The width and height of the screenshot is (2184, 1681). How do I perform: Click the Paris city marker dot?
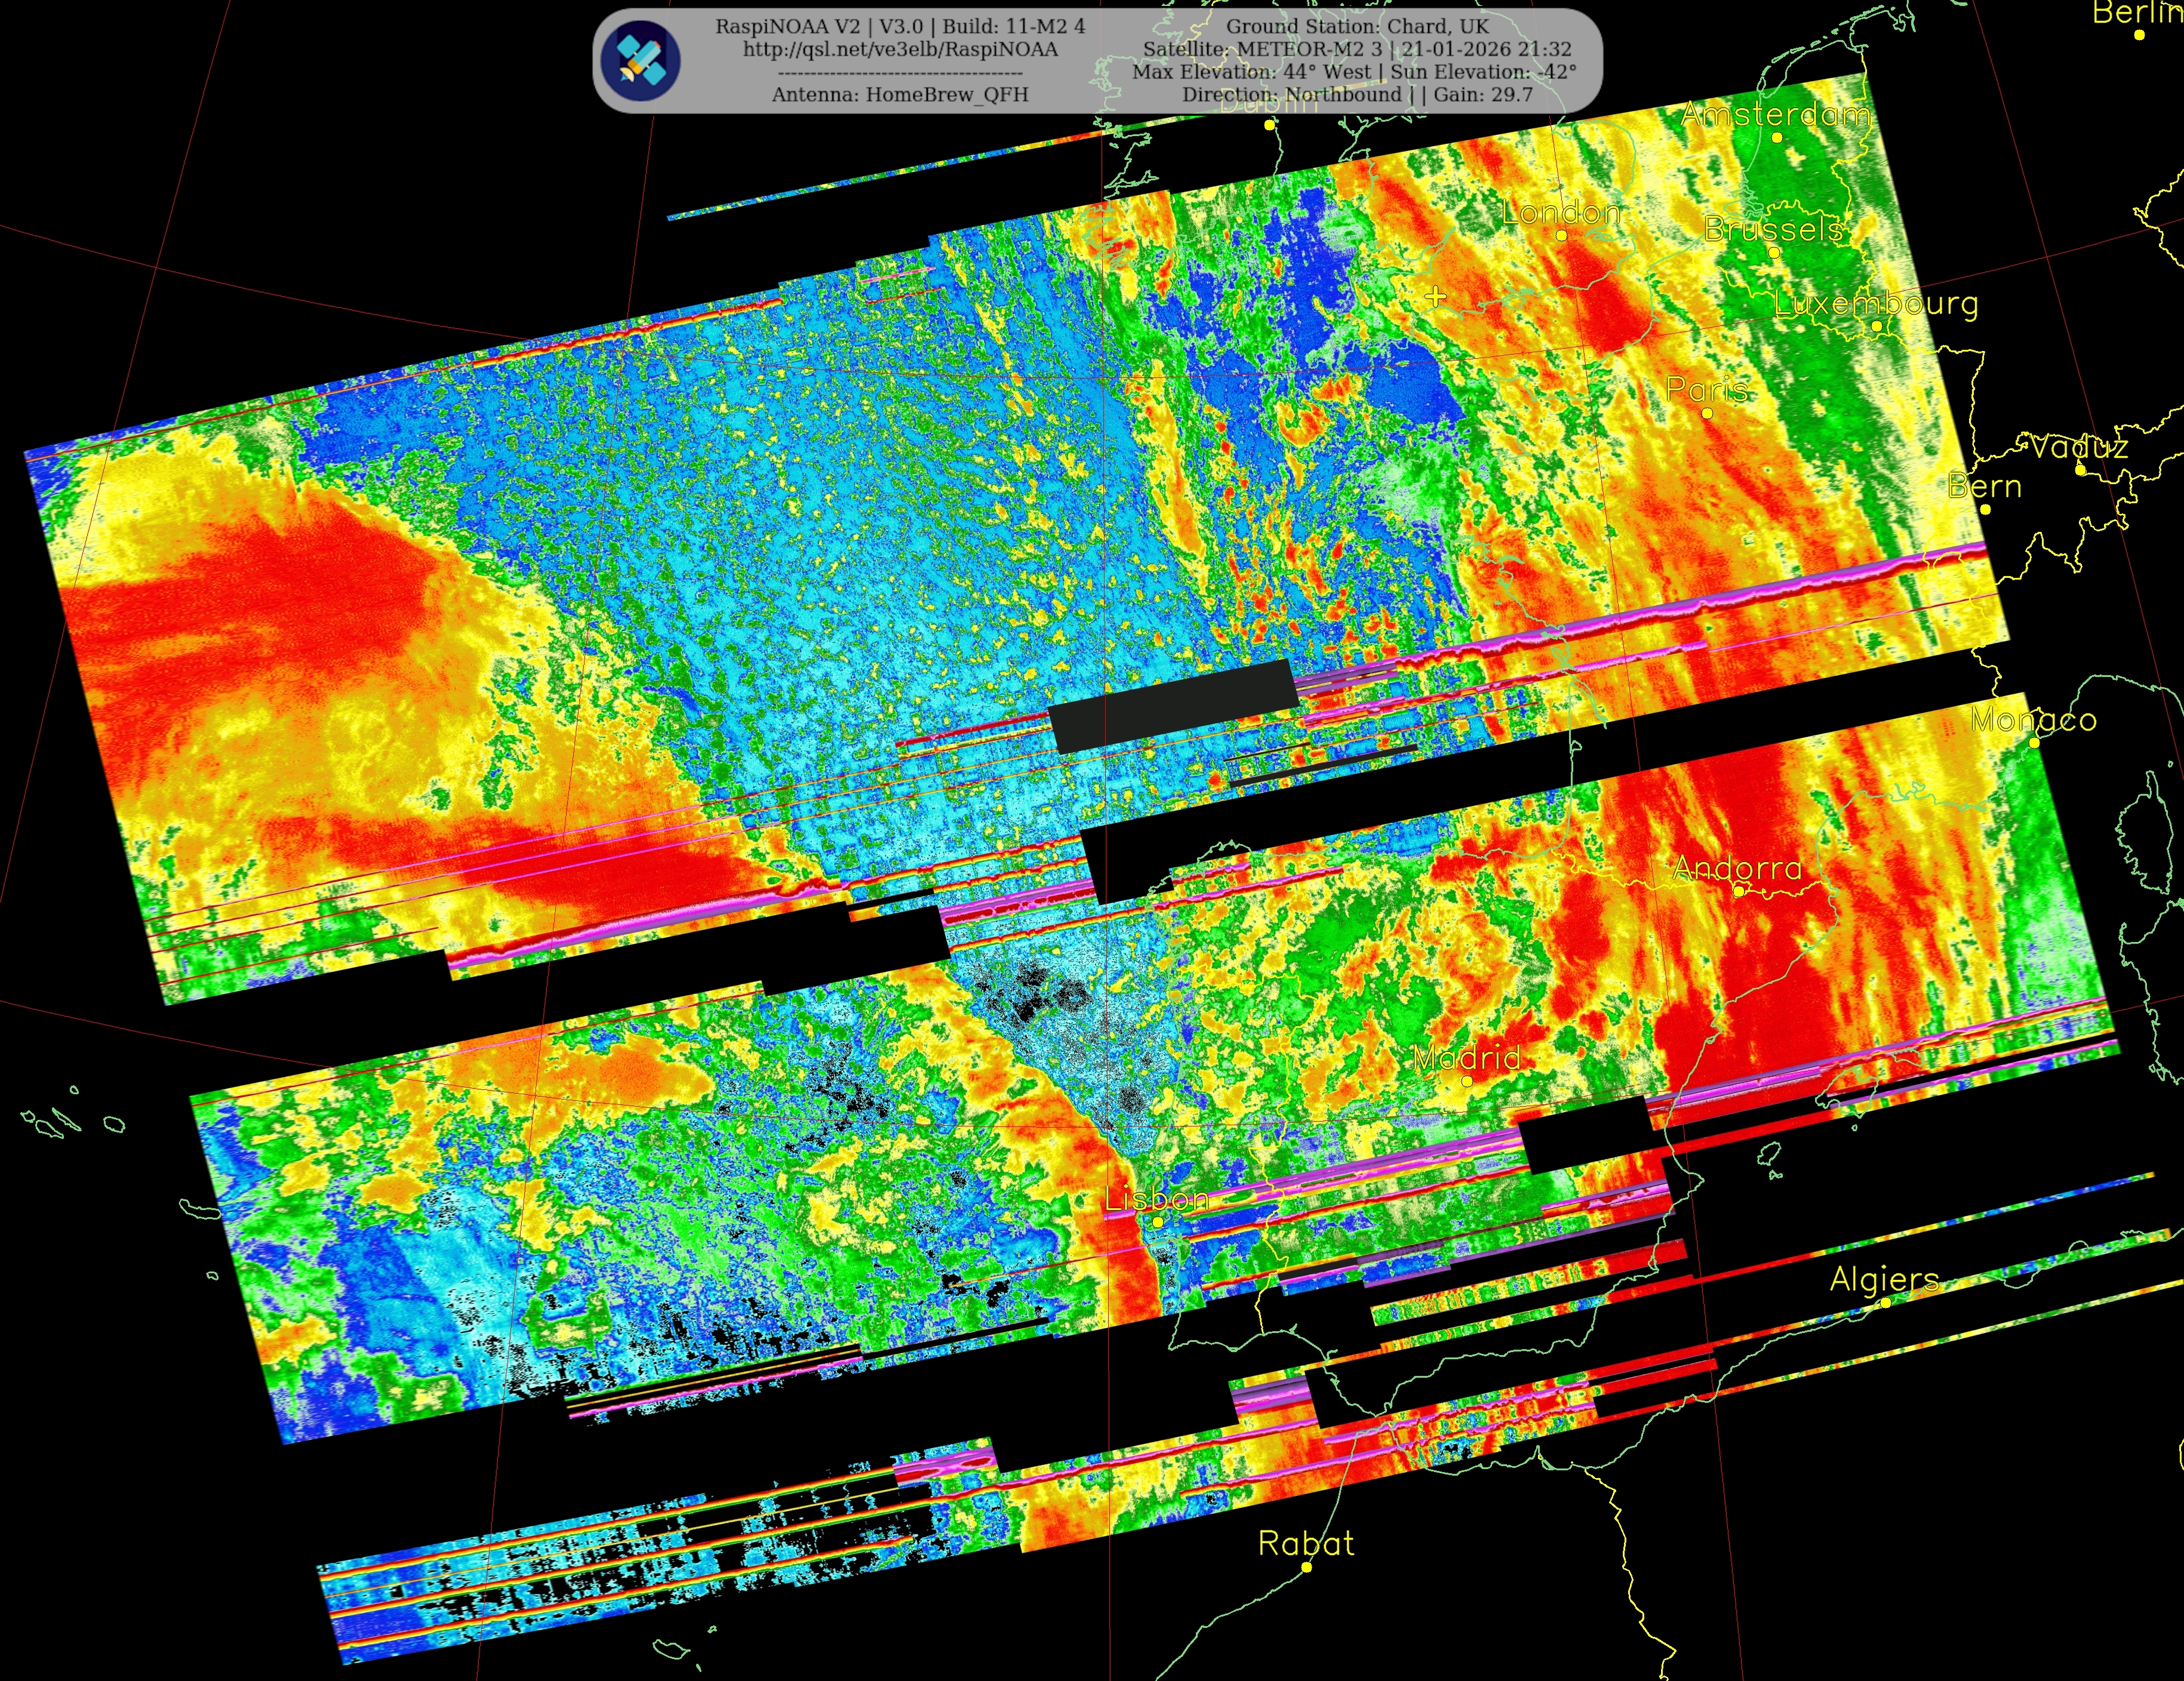[1707, 413]
